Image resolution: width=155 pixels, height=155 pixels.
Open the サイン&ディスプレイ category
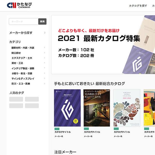(x=23, y=79)
